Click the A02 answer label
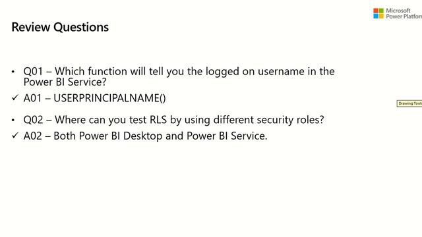Screen dimensions: 422x237 click(32, 136)
